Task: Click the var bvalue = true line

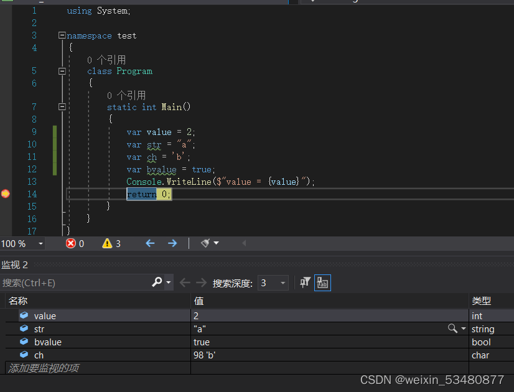Action: (x=171, y=169)
